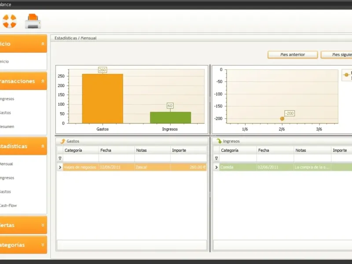Sort Ingresos table by Notas column
This screenshot has height=264, width=352.
pyautogui.click(x=312, y=150)
